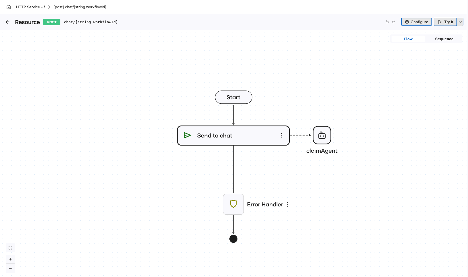Click the claimAgent label
468x277 pixels.
tap(322, 151)
